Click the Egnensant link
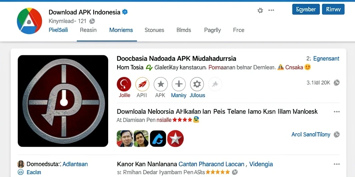The width and height of the screenshot is (355, 177). point(326,59)
